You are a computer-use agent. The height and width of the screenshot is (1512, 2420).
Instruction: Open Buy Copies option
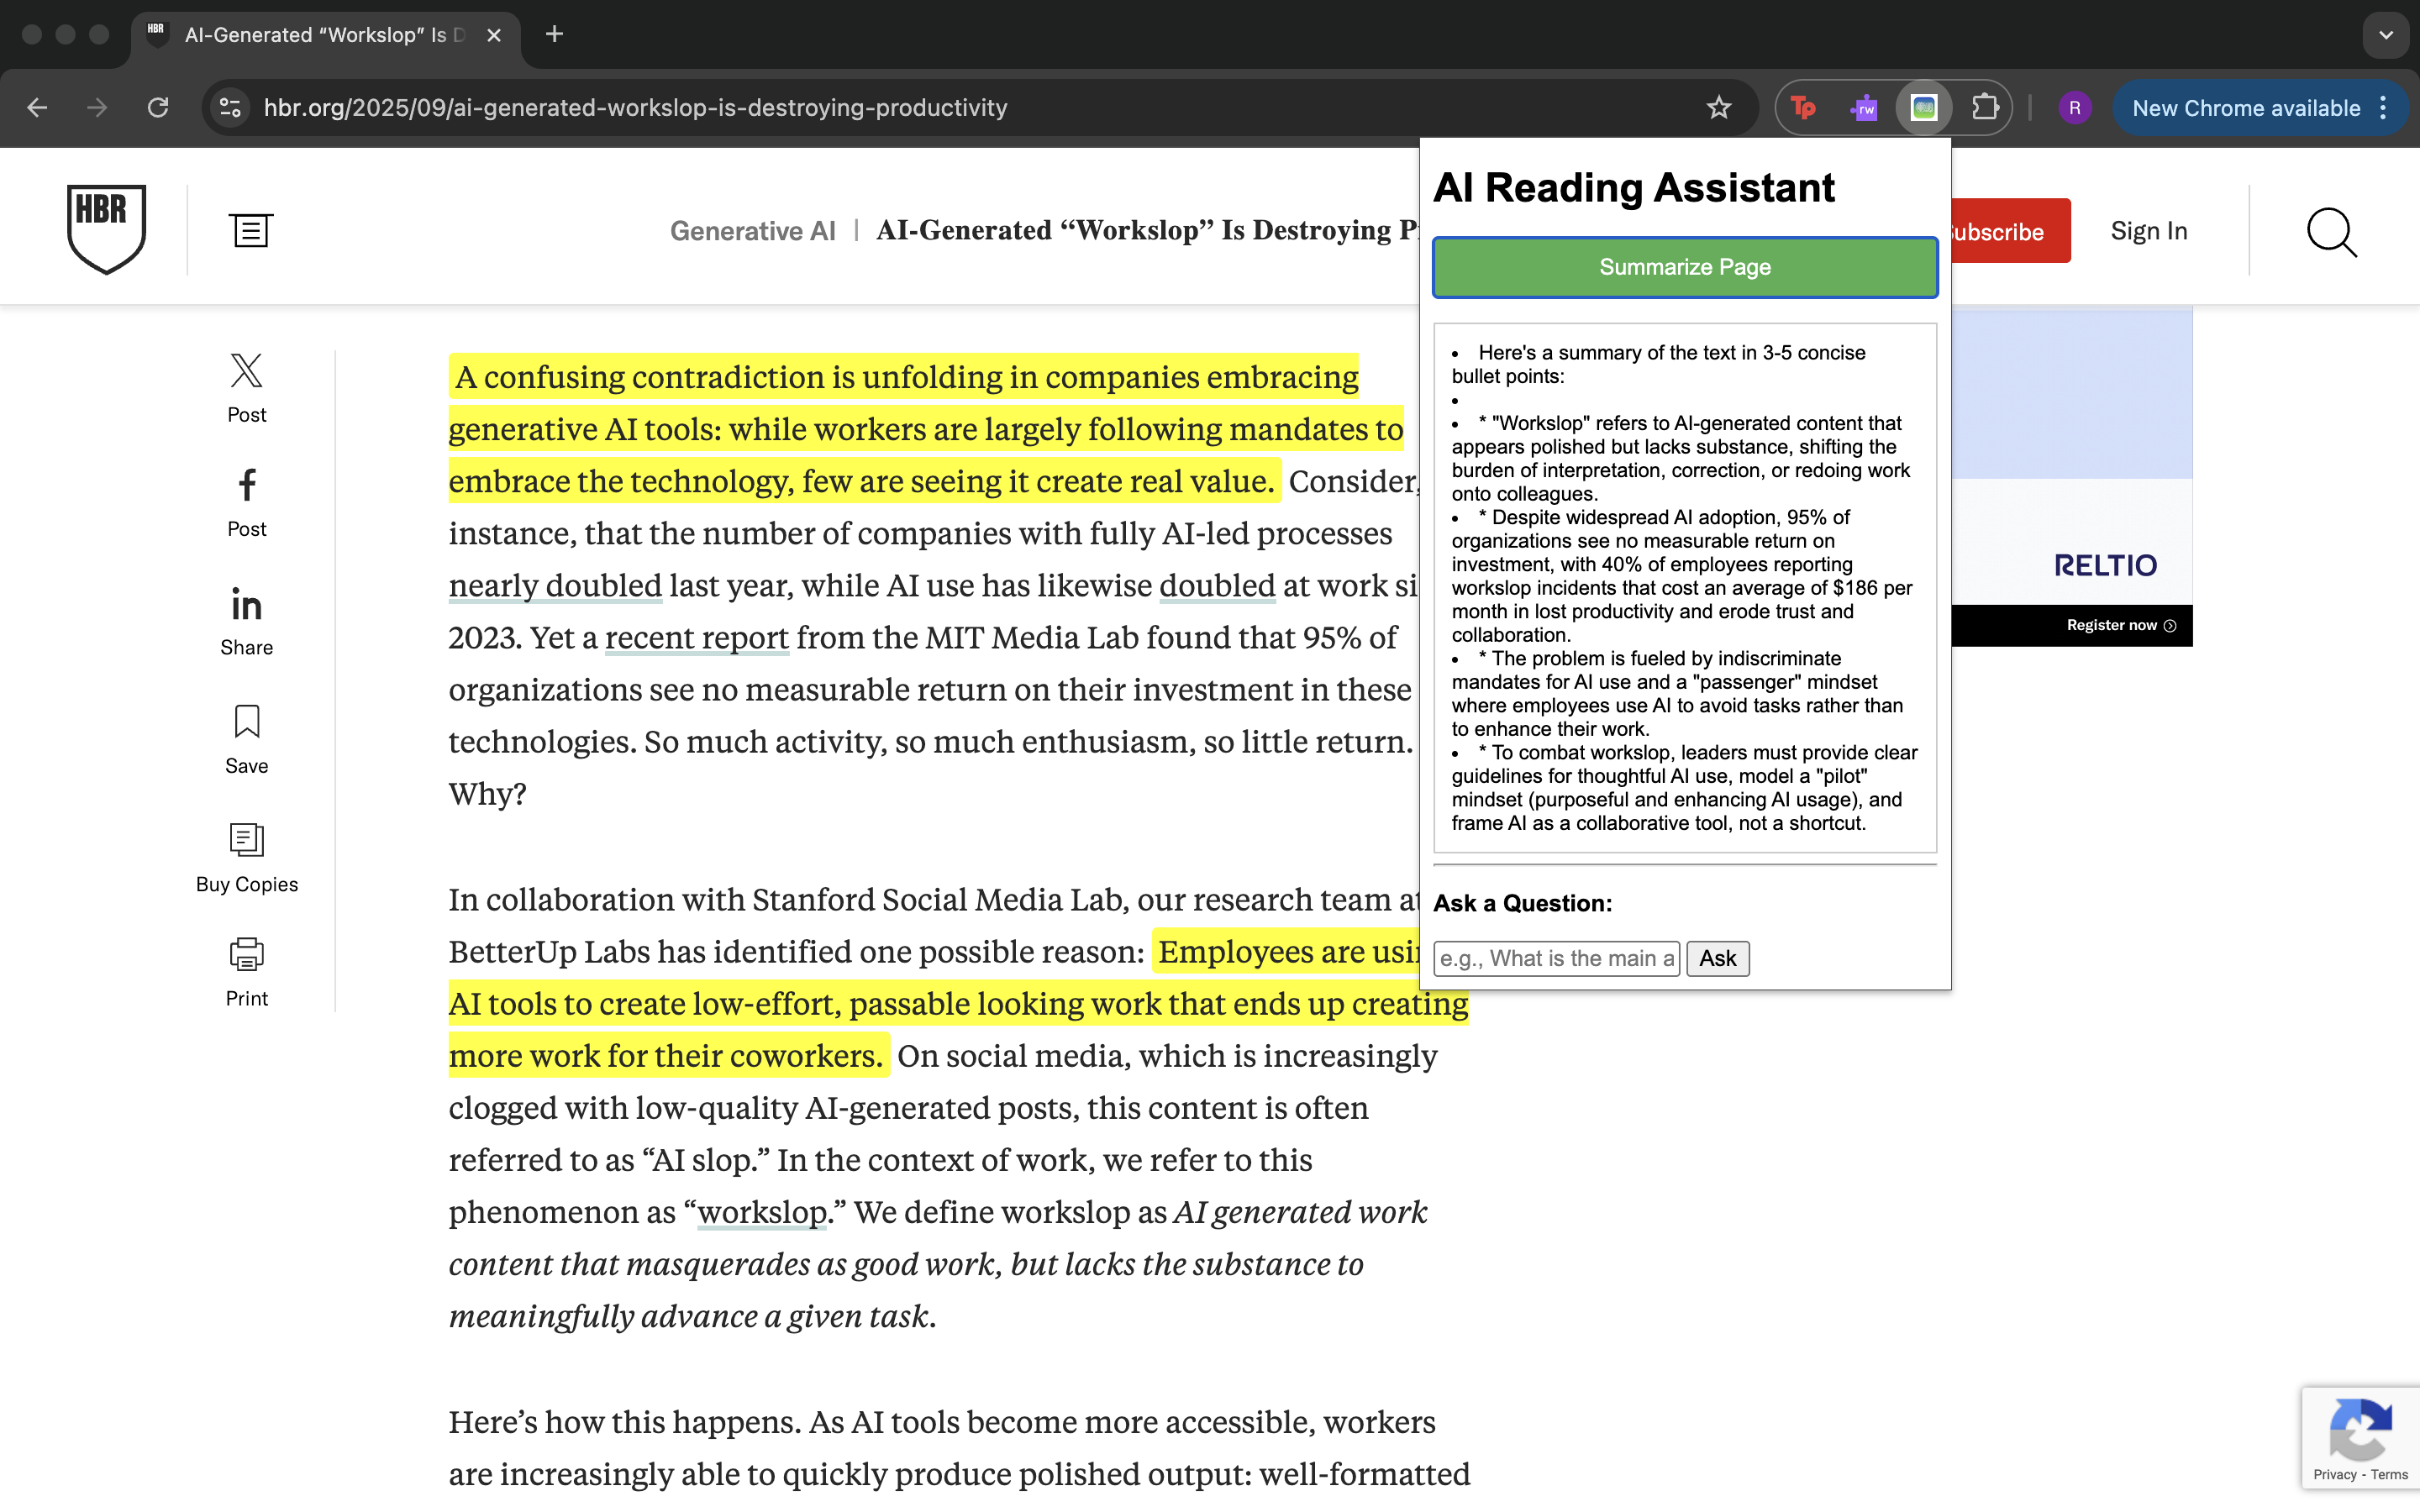click(246, 840)
